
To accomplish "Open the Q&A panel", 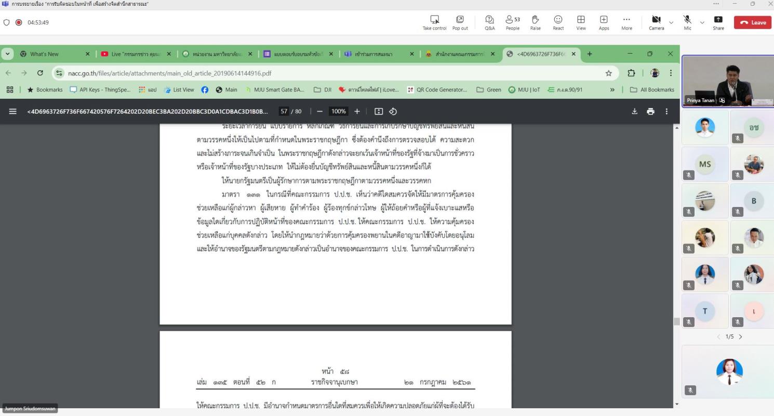I will pos(489,22).
